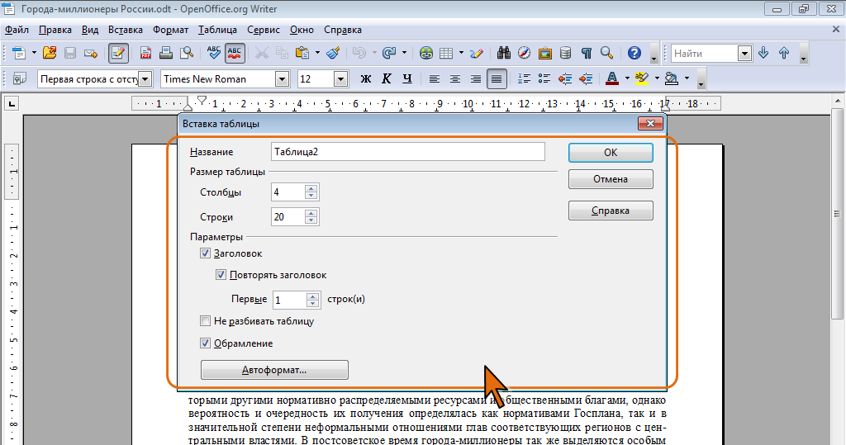846x445 pixels.
Task: Click the New document icon
Action: 19,53
